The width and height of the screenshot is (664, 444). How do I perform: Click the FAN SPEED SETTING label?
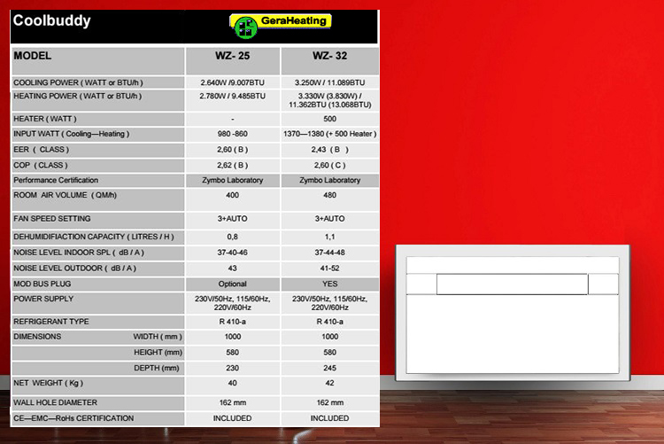coord(51,218)
